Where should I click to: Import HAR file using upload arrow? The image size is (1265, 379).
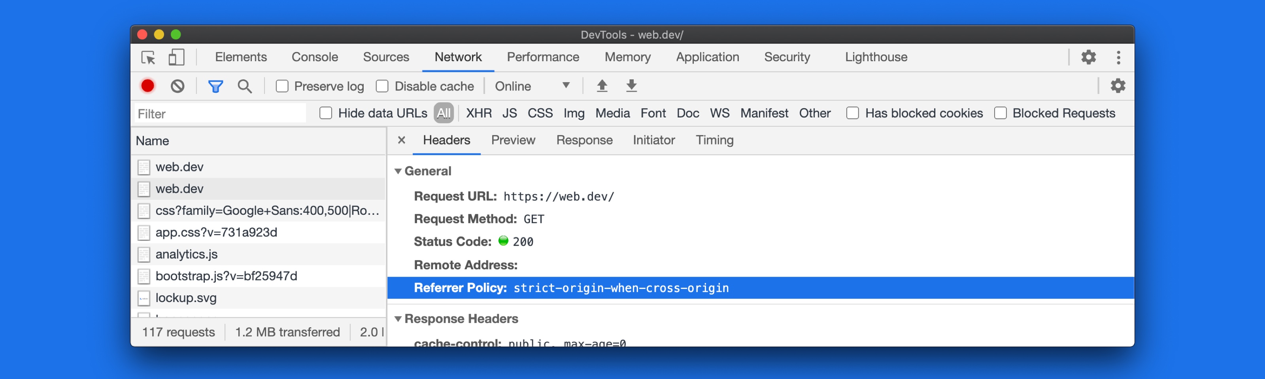(x=602, y=86)
